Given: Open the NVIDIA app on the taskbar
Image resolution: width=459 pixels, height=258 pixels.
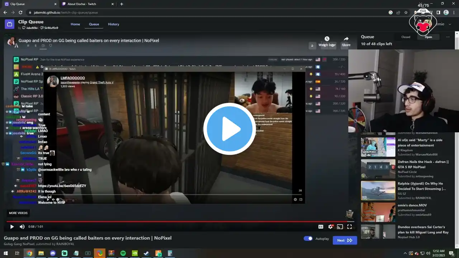Looking at the screenshot, I should 135,253.
